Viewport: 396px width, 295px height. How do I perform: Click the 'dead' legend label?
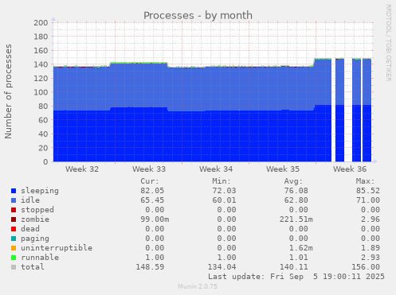pyautogui.click(x=30, y=229)
